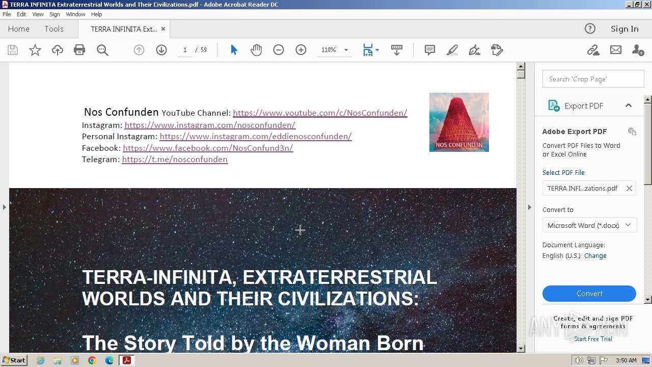Share a link to the file icon
The height and width of the screenshot is (367, 652).
[593, 50]
